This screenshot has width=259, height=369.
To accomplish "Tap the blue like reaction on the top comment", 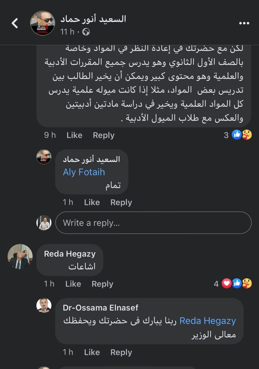I will (x=237, y=135).
